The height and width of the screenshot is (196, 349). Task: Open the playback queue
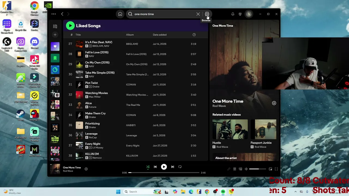click(x=234, y=169)
